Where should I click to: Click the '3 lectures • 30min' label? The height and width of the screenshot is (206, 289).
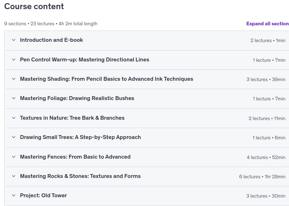[x=266, y=196]
